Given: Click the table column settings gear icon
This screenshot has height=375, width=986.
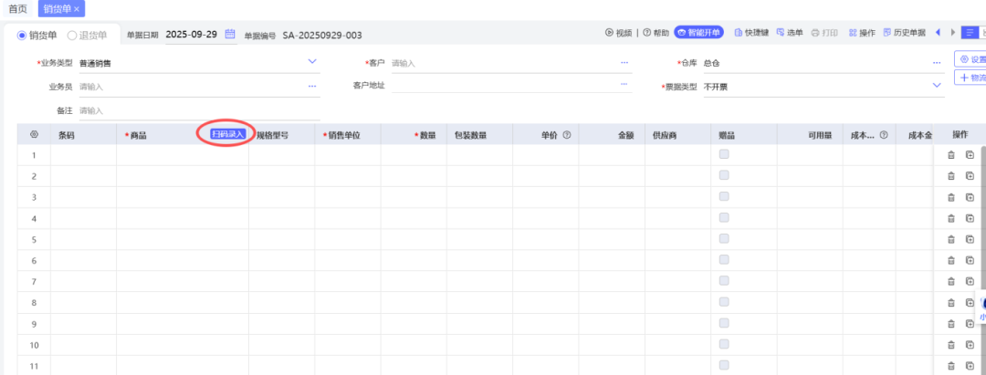Looking at the screenshot, I should coord(34,135).
